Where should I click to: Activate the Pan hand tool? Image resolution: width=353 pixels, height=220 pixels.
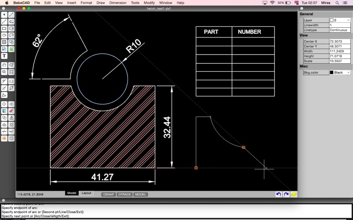click(x=4, y=65)
